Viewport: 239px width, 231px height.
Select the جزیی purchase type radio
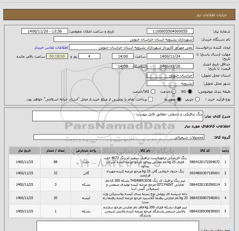tap(197, 99)
